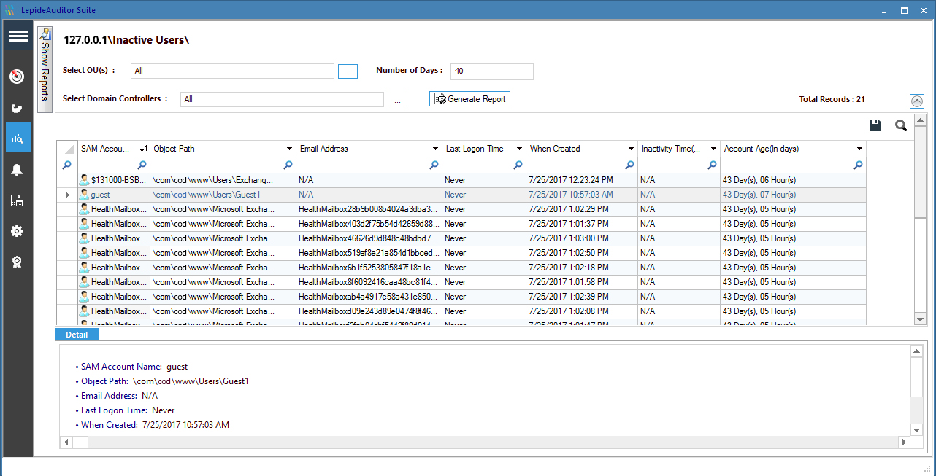Open the Object Path column dropdown
936x476 pixels.
[x=289, y=149]
